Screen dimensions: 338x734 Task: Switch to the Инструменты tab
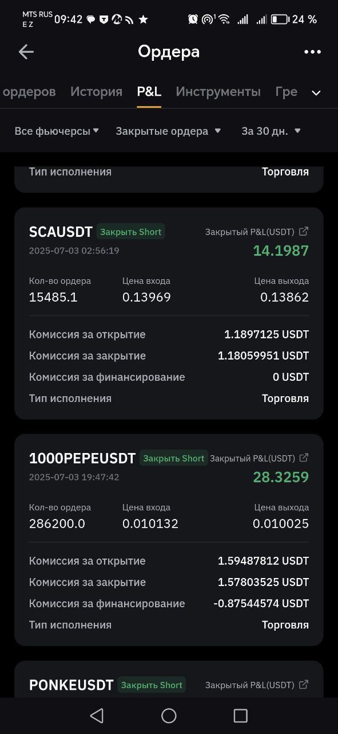coord(218,92)
